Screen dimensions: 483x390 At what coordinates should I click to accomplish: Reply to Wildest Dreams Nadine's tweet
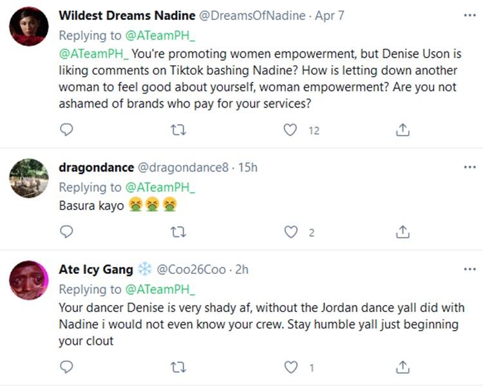66,130
